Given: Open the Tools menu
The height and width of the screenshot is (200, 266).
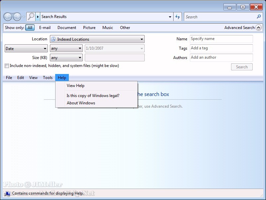Looking at the screenshot, I should coord(48,78).
